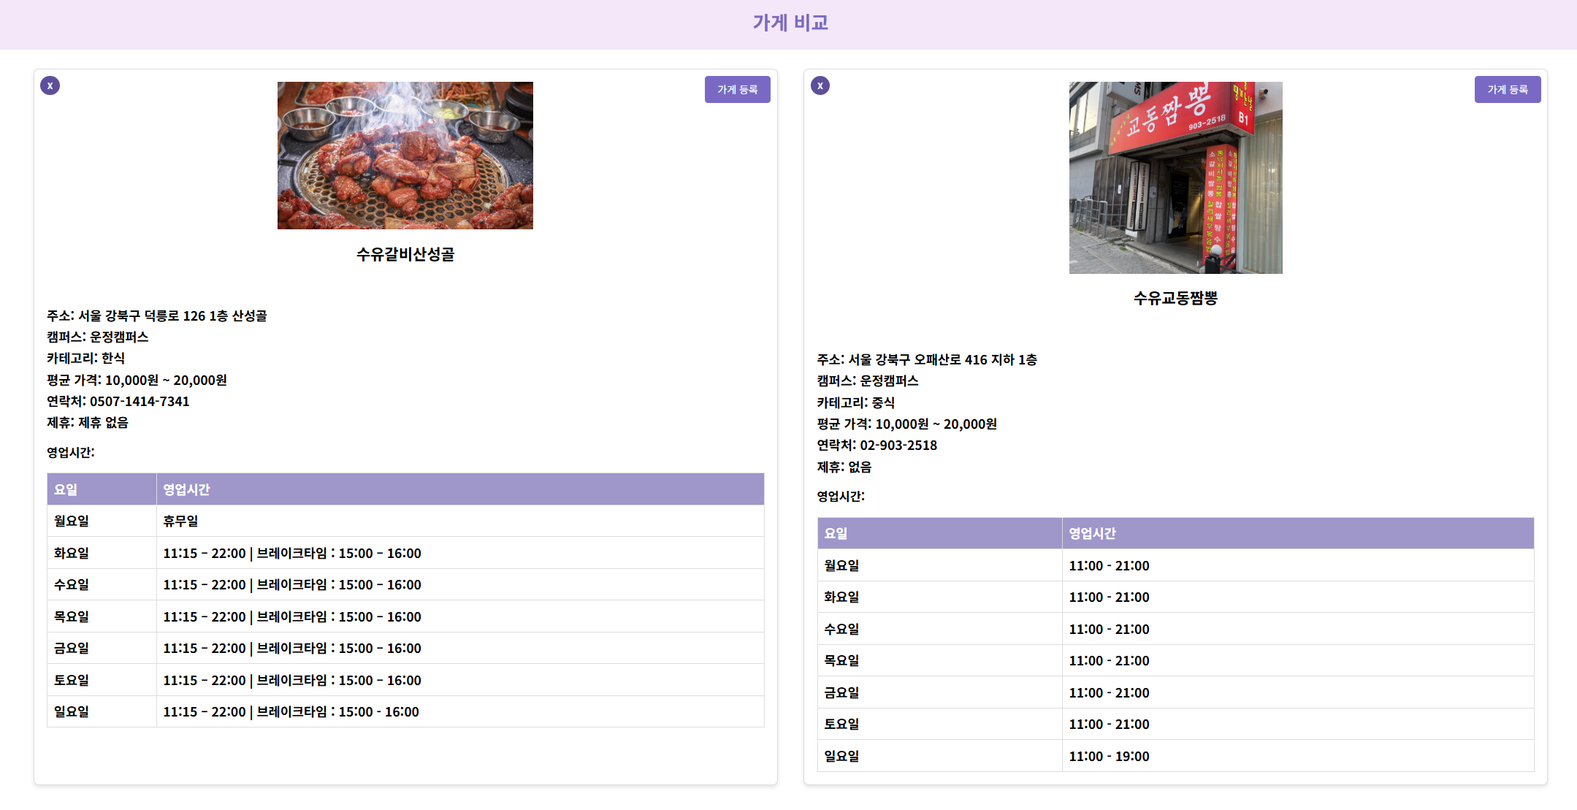Click phone number 02-903-2518
This screenshot has height=810, width=1577.
point(898,445)
